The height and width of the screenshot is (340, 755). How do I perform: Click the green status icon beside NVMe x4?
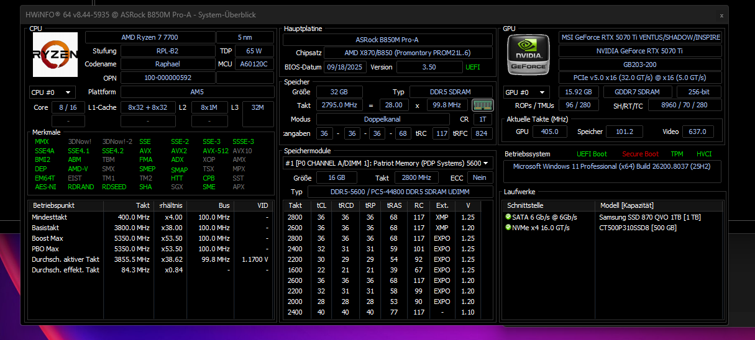508,228
